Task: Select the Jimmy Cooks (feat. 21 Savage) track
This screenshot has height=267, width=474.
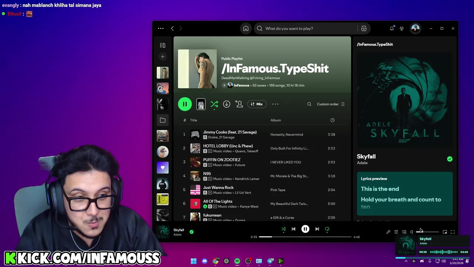Action: click(230, 132)
